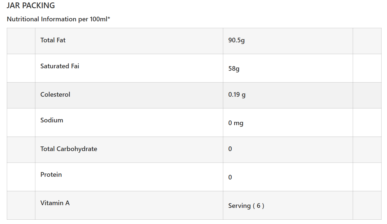Click the 0 mg value
Image resolution: width=387 pixels, height=224 pixels.
236,123
